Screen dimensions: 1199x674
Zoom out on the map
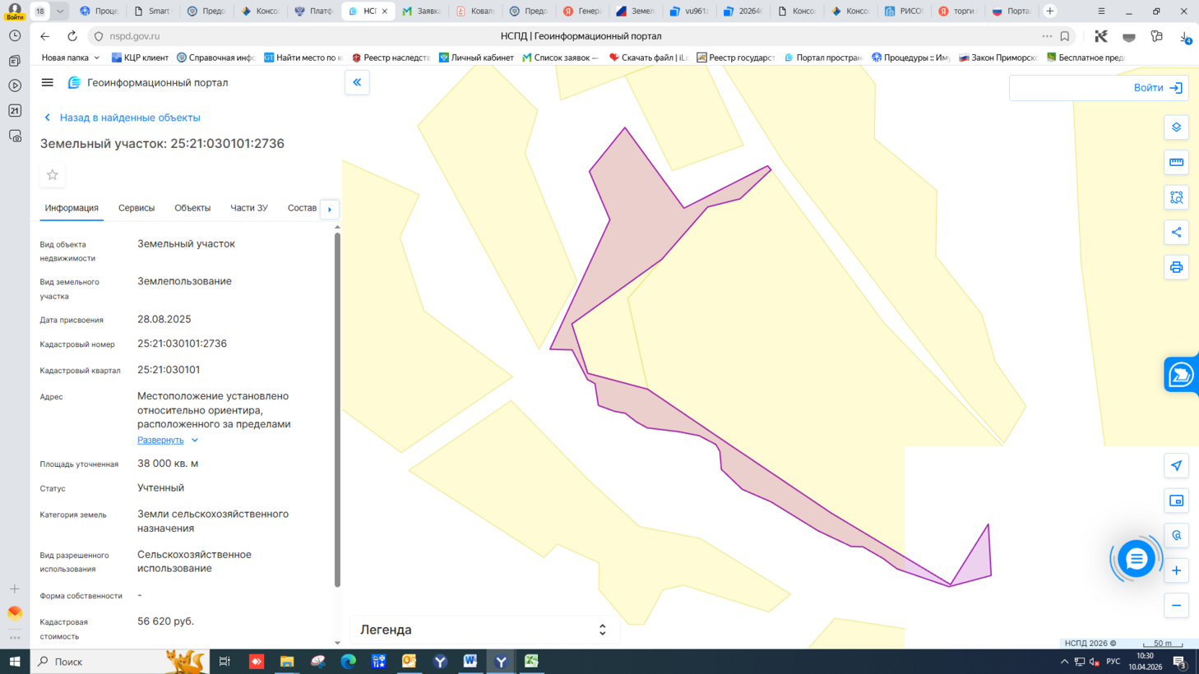[x=1176, y=606]
